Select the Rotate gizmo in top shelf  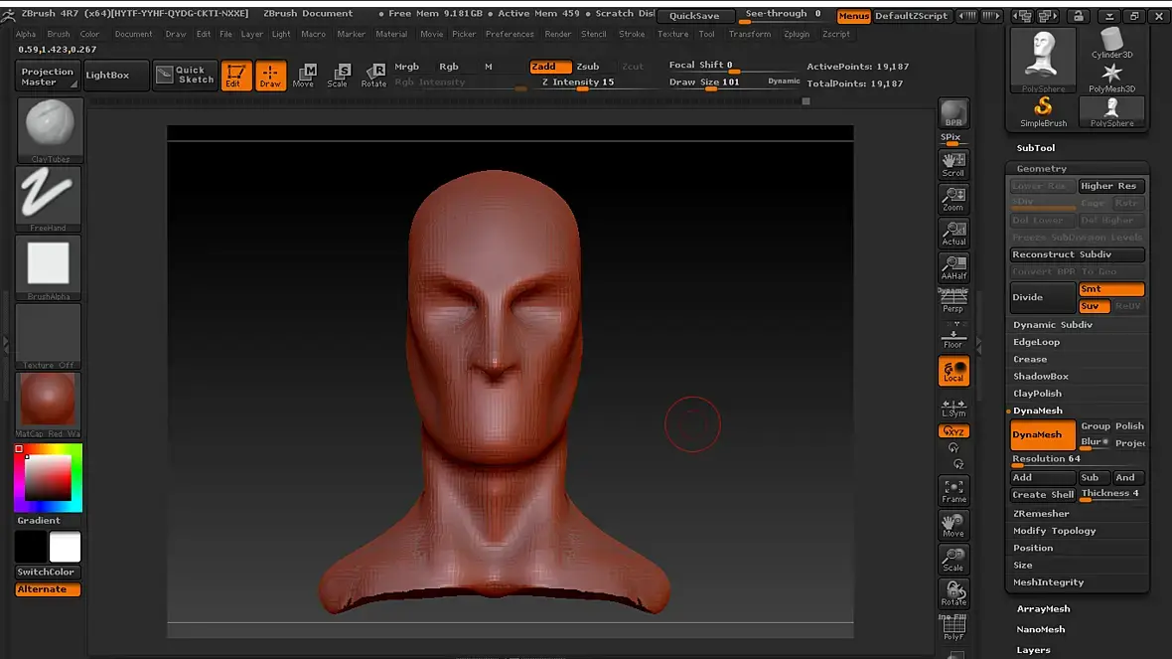click(x=373, y=76)
